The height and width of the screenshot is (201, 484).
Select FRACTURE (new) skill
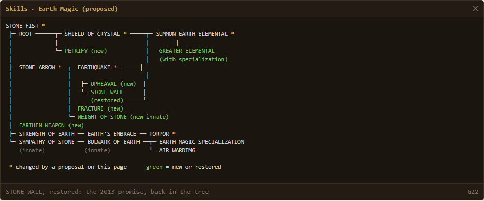click(100, 108)
